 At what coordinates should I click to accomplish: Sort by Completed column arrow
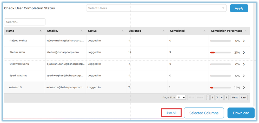coord(204,31)
